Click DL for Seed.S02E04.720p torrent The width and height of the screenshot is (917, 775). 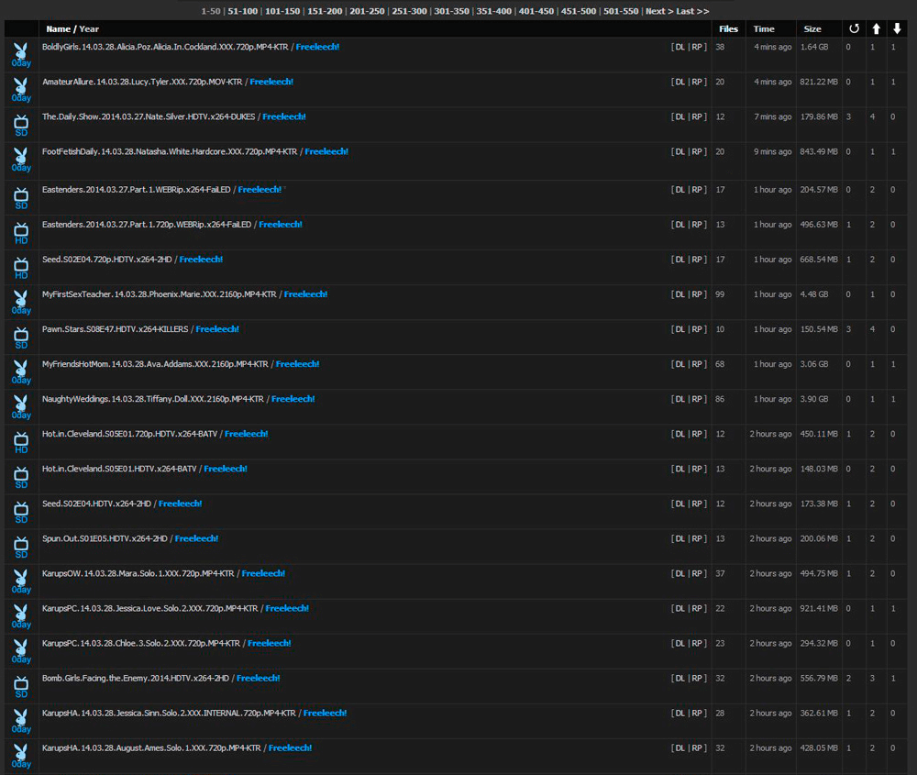pyautogui.click(x=679, y=260)
